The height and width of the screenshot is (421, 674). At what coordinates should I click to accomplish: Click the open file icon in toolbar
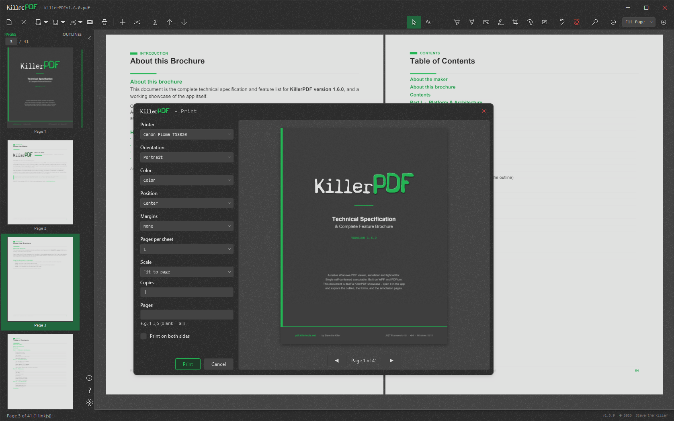pos(38,22)
